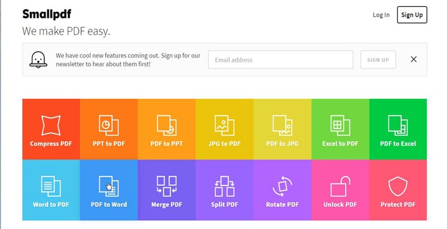Open the Split PDF tool
The height and width of the screenshot is (229, 447).
(x=225, y=190)
